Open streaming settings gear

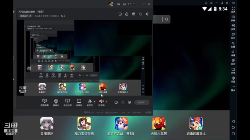coord(129,102)
